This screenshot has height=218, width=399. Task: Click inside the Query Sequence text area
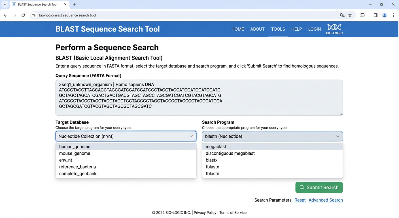pyautogui.click(x=199, y=97)
